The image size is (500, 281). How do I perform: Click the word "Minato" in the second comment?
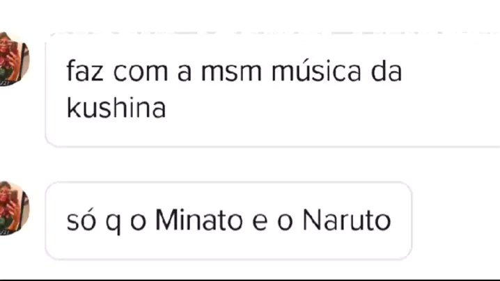(x=199, y=220)
